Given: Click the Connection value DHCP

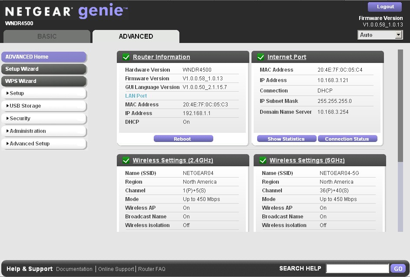Looking at the screenshot, I should coord(325,91).
